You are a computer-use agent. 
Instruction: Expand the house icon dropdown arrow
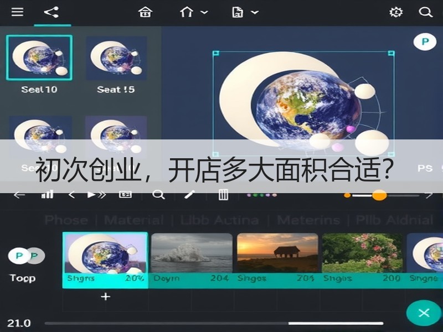(x=204, y=12)
